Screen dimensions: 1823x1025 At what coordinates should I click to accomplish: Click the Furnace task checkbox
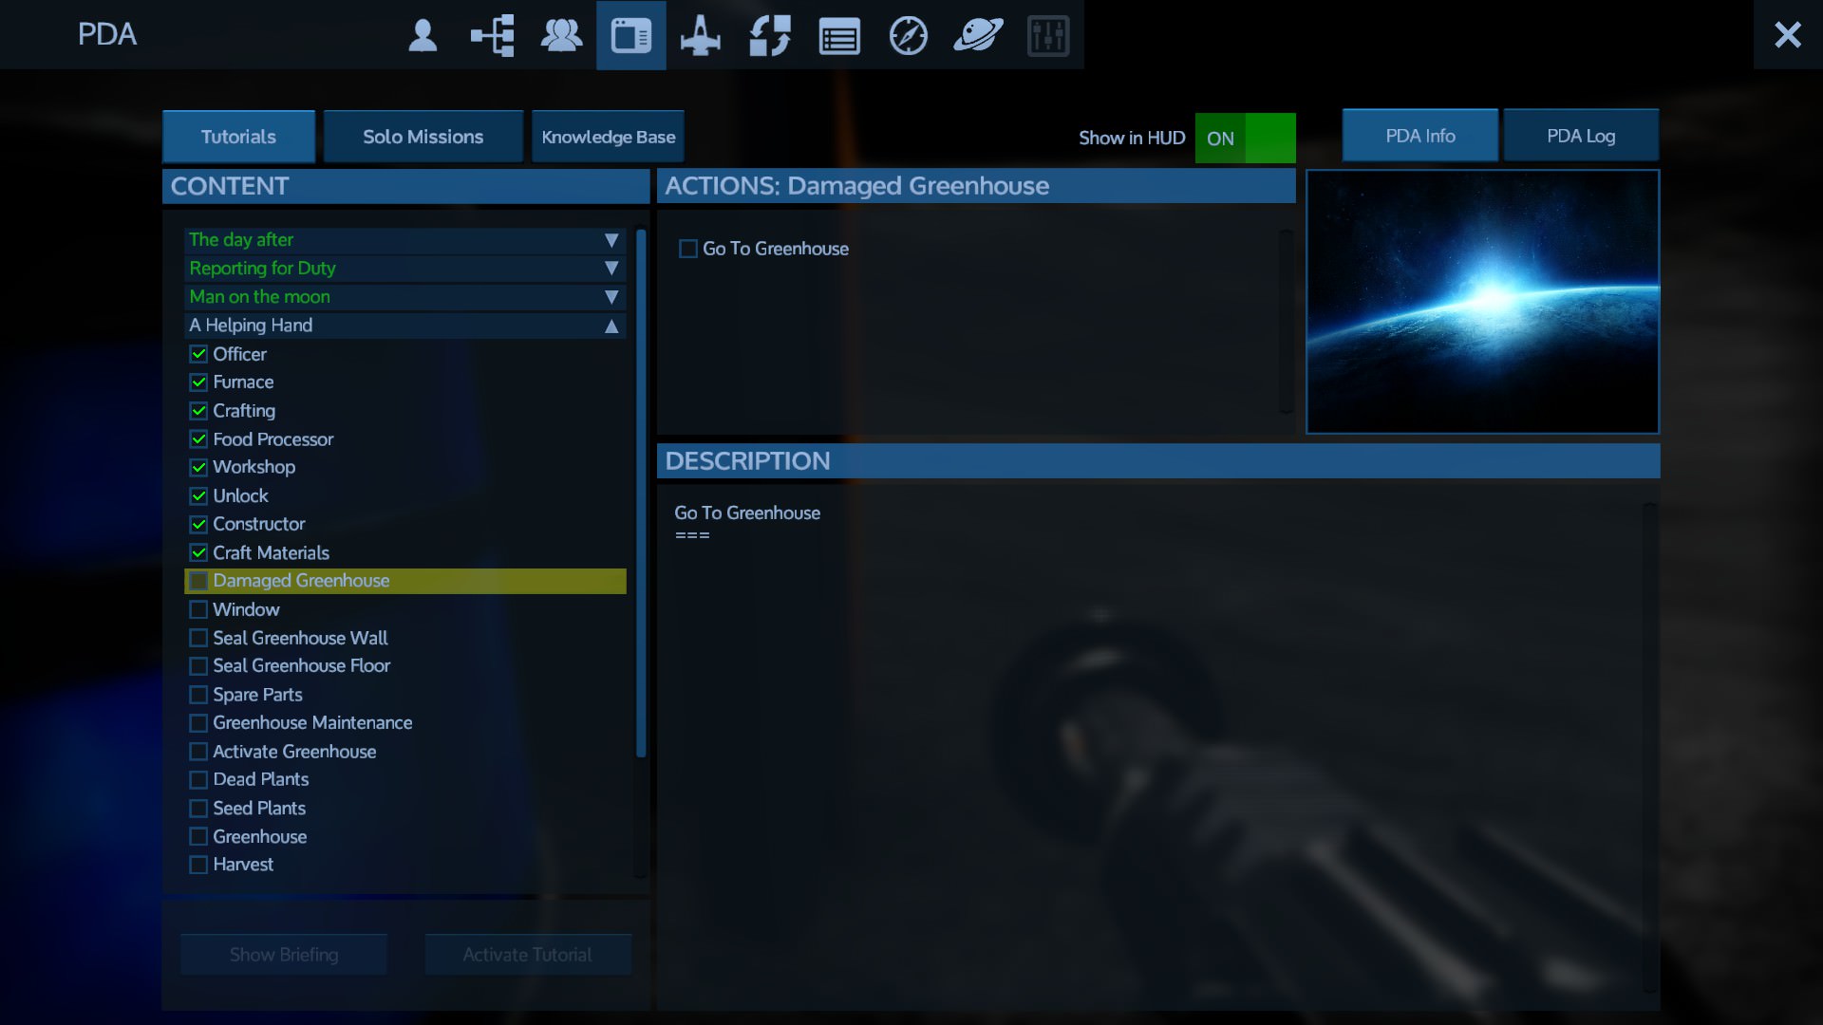coord(198,382)
